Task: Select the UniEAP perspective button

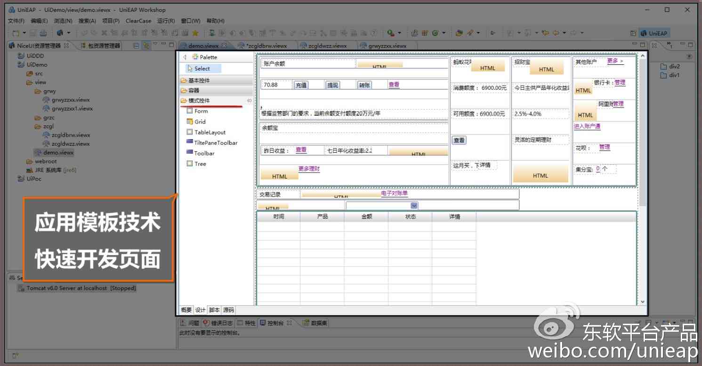Action: [654, 33]
